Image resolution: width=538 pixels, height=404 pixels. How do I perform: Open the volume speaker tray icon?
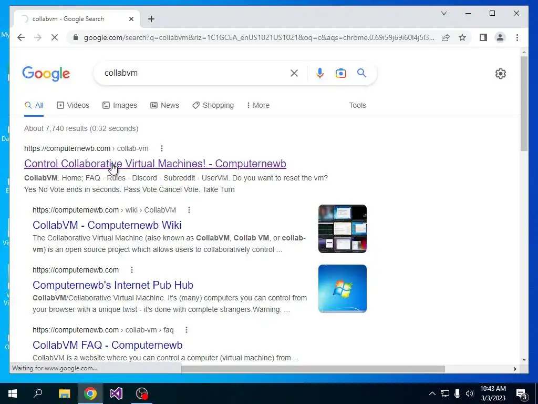pyautogui.click(x=470, y=393)
